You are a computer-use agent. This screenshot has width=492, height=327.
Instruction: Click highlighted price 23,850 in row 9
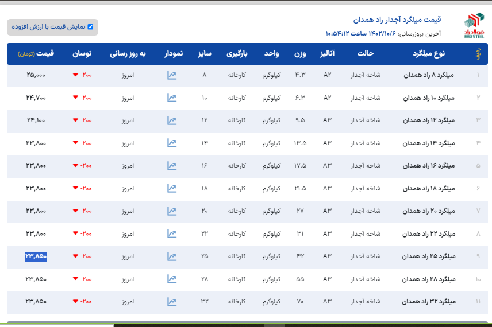pos(36,256)
